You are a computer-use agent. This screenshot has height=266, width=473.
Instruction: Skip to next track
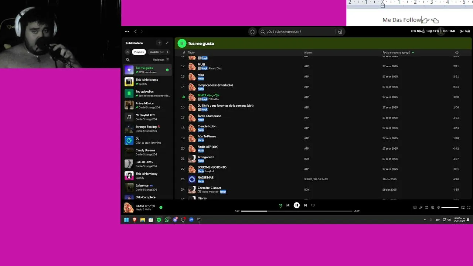[305, 205]
